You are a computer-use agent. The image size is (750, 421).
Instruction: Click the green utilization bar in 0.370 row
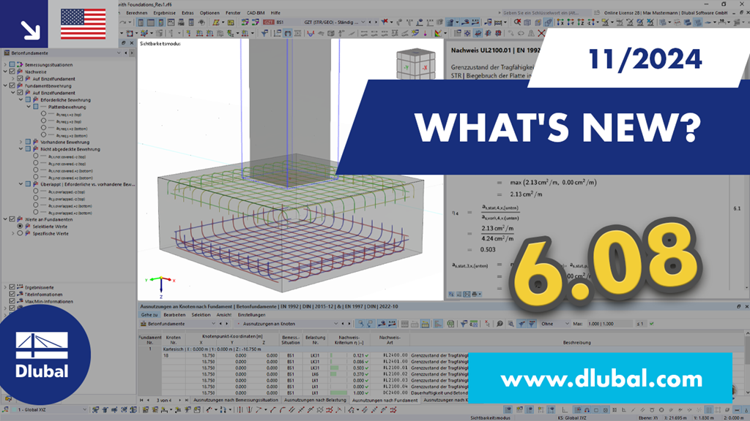point(333,373)
